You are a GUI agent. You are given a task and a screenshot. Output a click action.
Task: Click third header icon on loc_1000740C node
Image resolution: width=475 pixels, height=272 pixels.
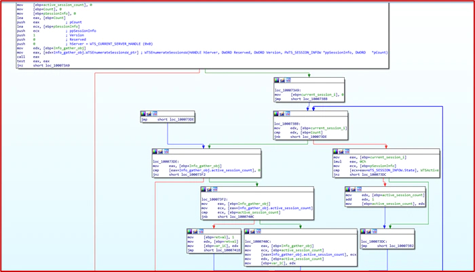coord(259,231)
